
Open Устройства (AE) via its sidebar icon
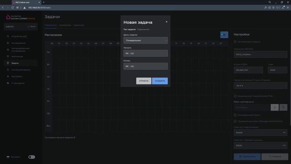pyautogui.click(x=8, y=36)
